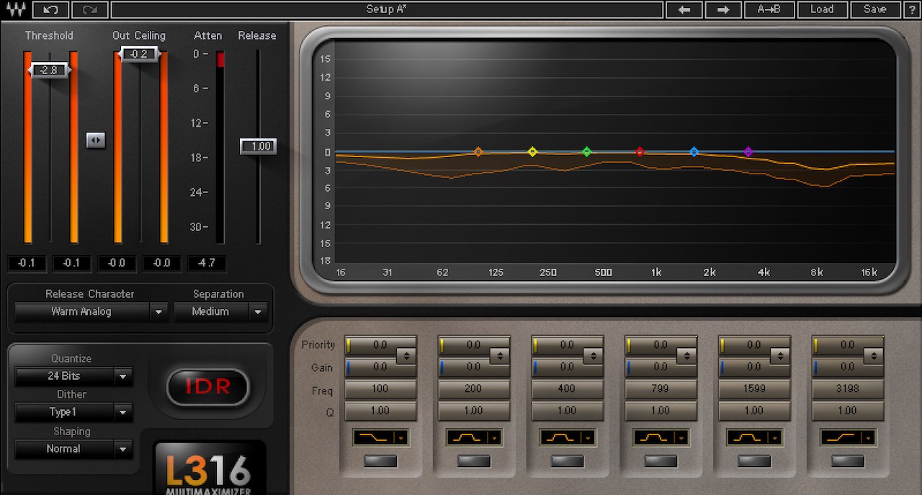Click the A→B copy setup button
922x495 pixels.
click(770, 9)
